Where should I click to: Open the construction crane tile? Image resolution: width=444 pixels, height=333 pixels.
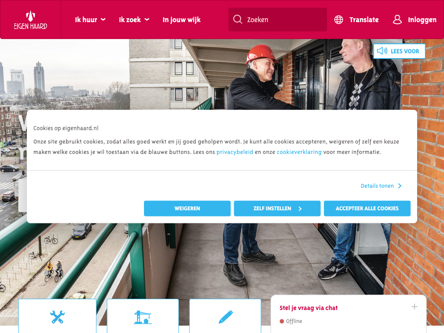click(x=143, y=316)
